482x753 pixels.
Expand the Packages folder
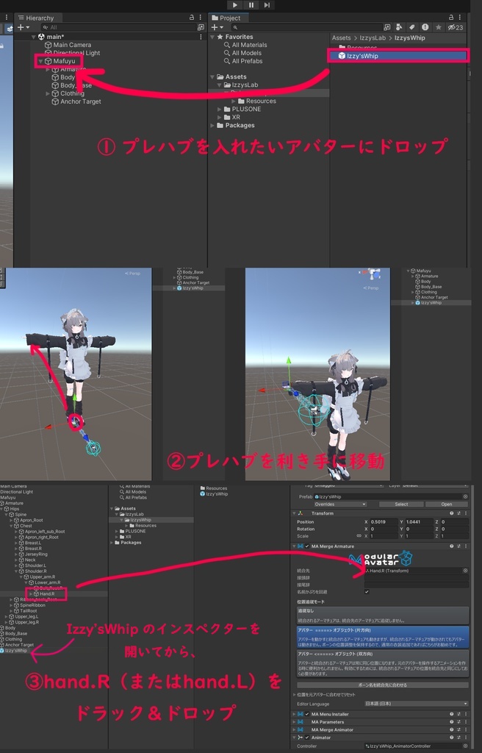click(212, 125)
